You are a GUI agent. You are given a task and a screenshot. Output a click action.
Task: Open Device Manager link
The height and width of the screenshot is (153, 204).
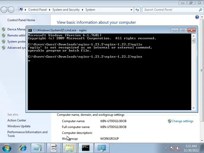[16, 29]
